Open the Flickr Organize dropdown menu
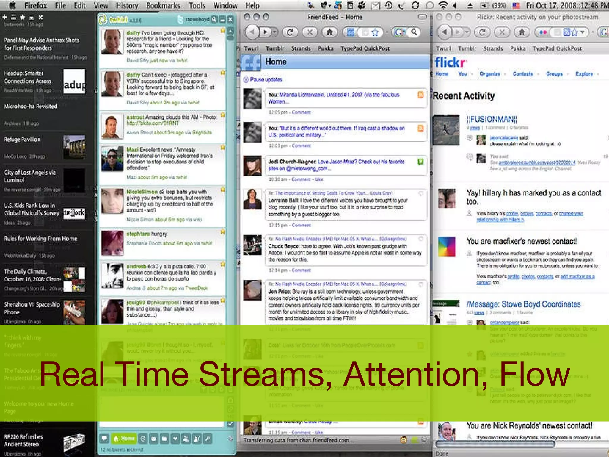The image size is (609, 457). coord(493,74)
